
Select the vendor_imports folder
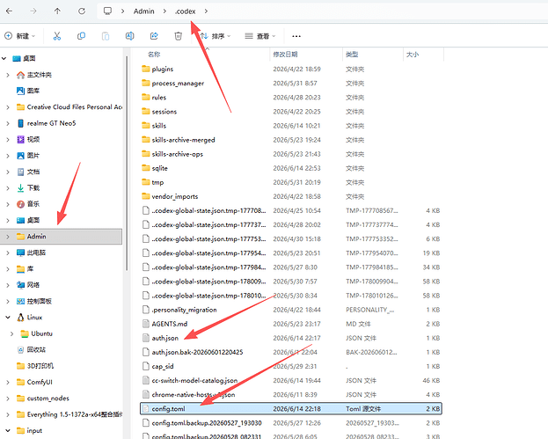point(175,196)
